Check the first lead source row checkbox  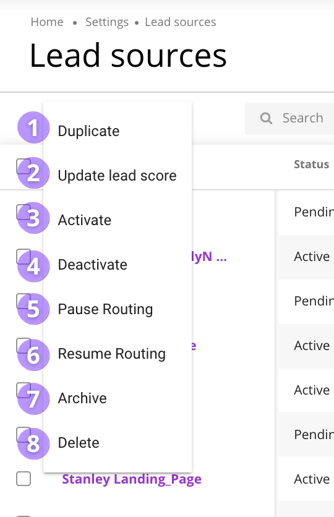tap(24, 211)
